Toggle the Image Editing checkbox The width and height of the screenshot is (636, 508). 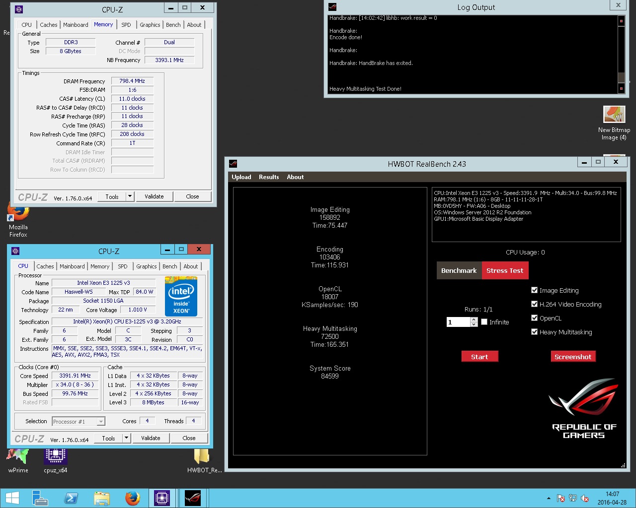[535, 290]
